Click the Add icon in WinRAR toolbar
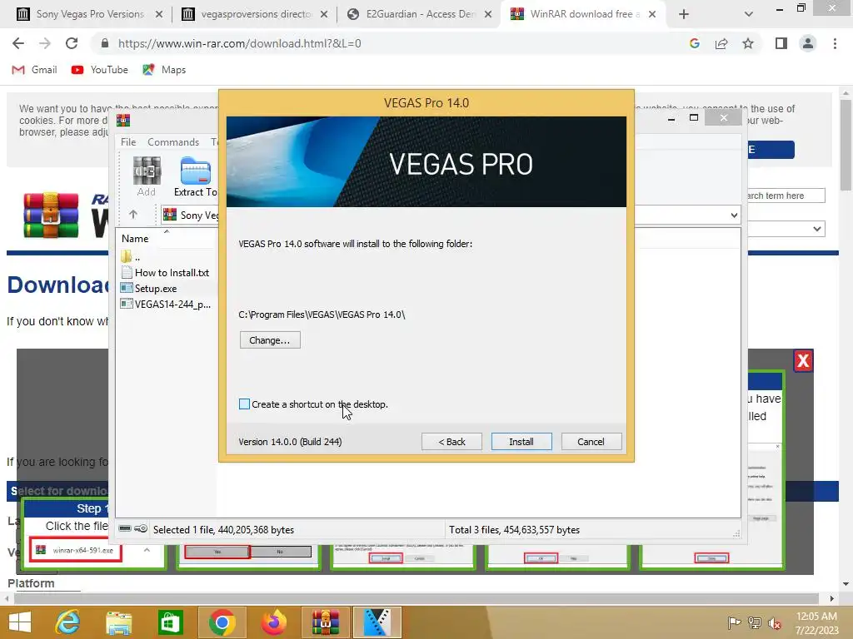Image resolution: width=853 pixels, height=639 pixels. (x=147, y=176)
